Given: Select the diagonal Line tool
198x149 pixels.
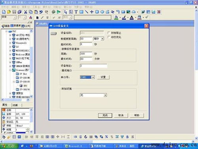Looking at the screenshot, I should 87,12.
